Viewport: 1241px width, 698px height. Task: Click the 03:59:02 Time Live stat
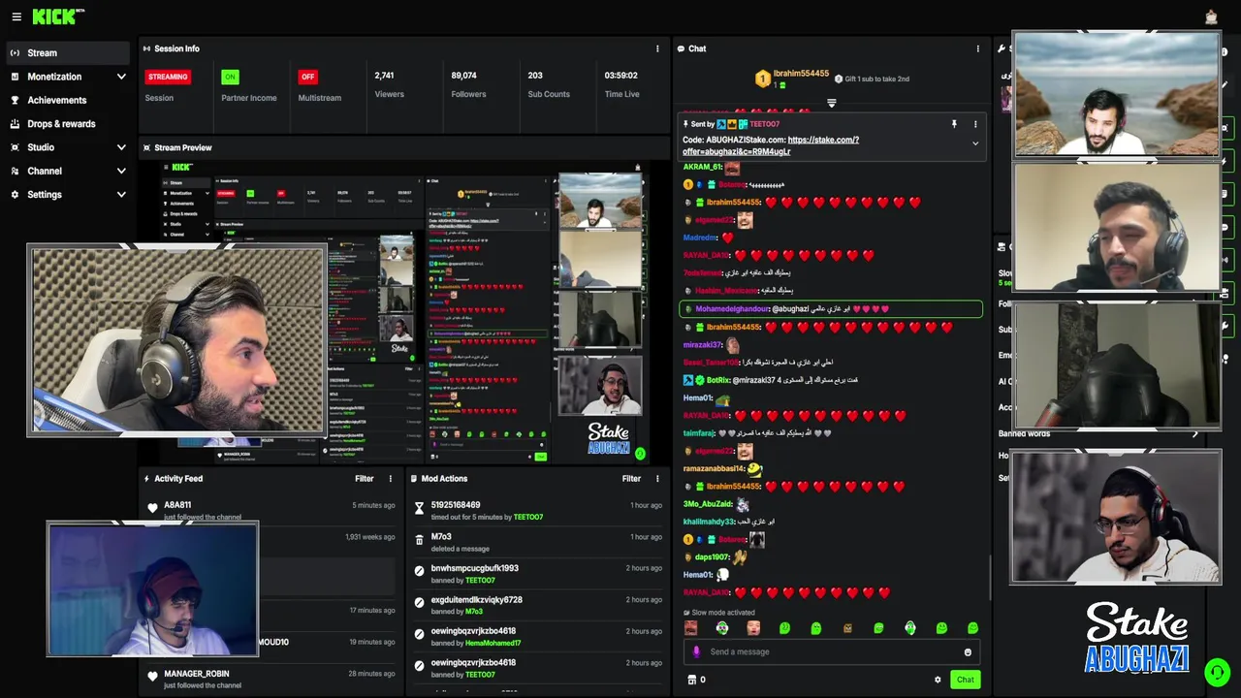(621, 84)
